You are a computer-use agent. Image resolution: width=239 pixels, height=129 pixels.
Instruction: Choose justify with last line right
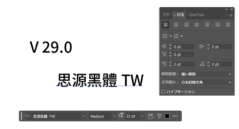(218, 25)
